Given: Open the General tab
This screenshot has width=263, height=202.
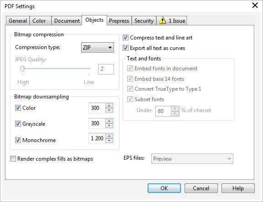Looking at the screenshot, I should point(18,21).
